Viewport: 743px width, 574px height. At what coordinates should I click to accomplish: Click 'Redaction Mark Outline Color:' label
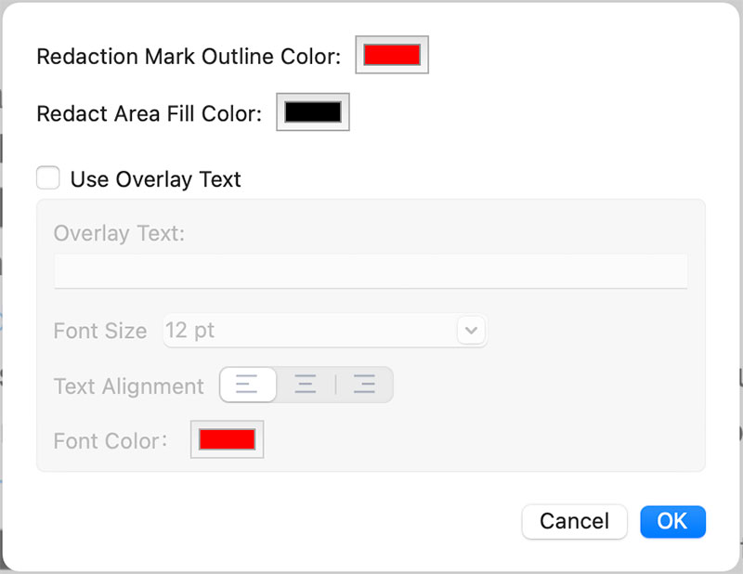189,57
